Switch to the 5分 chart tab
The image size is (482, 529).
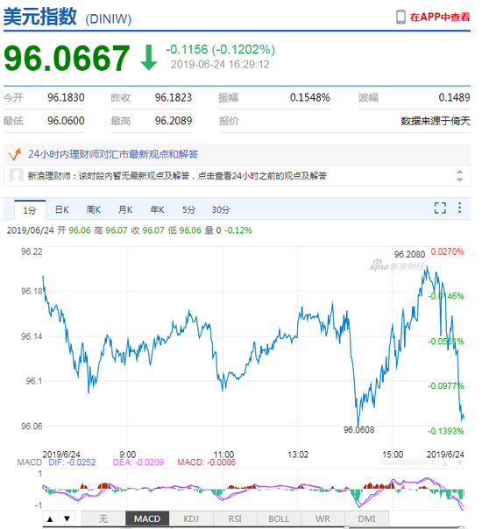click(x=189, y=210)
